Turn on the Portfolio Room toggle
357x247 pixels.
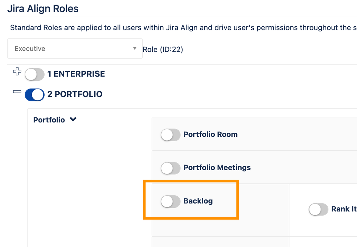[170, 135]
